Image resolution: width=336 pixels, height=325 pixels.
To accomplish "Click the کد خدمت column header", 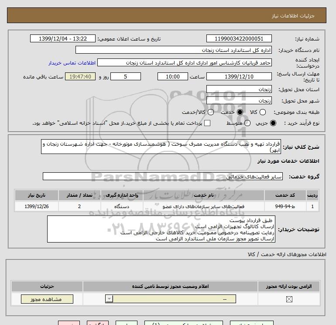I will pyautogui.click(x=285, y=195).
